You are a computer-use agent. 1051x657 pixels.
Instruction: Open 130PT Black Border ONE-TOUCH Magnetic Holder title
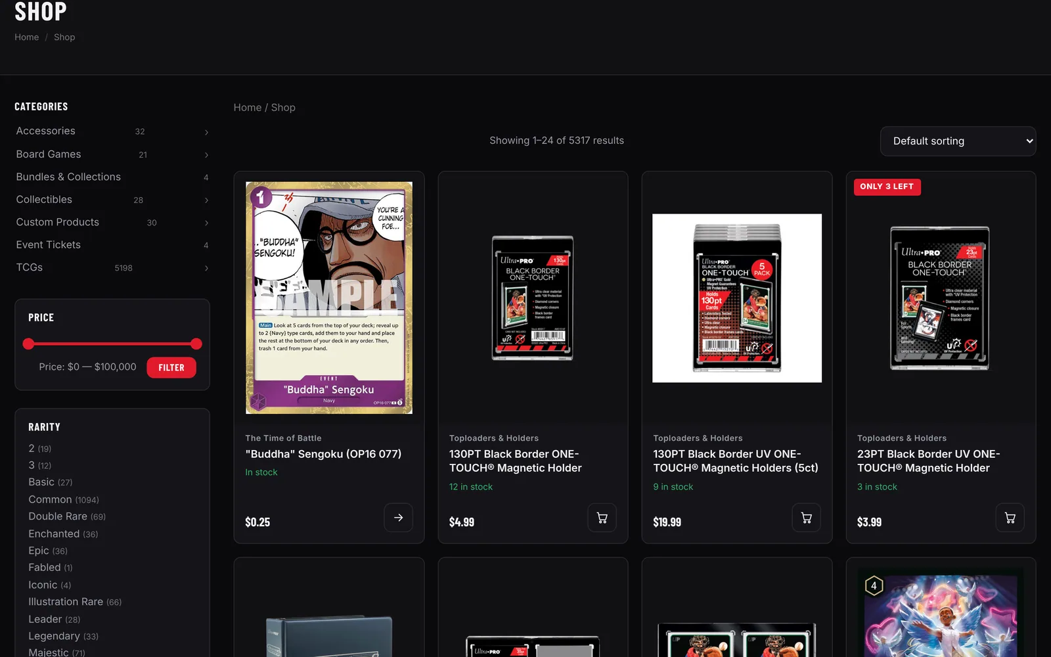click(516, 461)
